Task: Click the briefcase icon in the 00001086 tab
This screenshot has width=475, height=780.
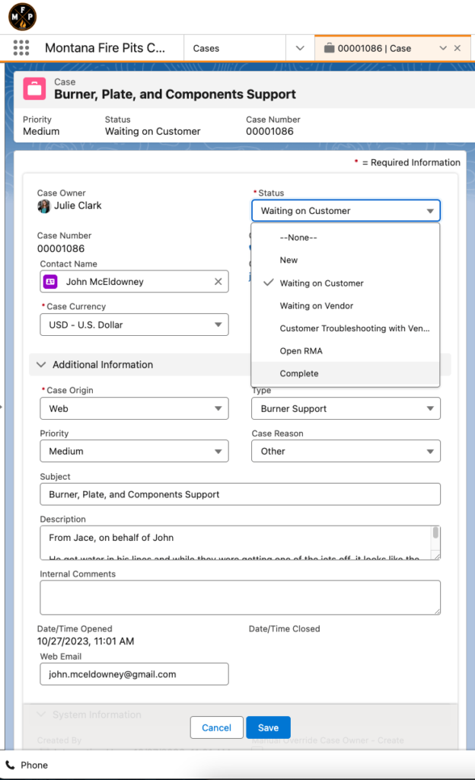Action: point(329,48)
